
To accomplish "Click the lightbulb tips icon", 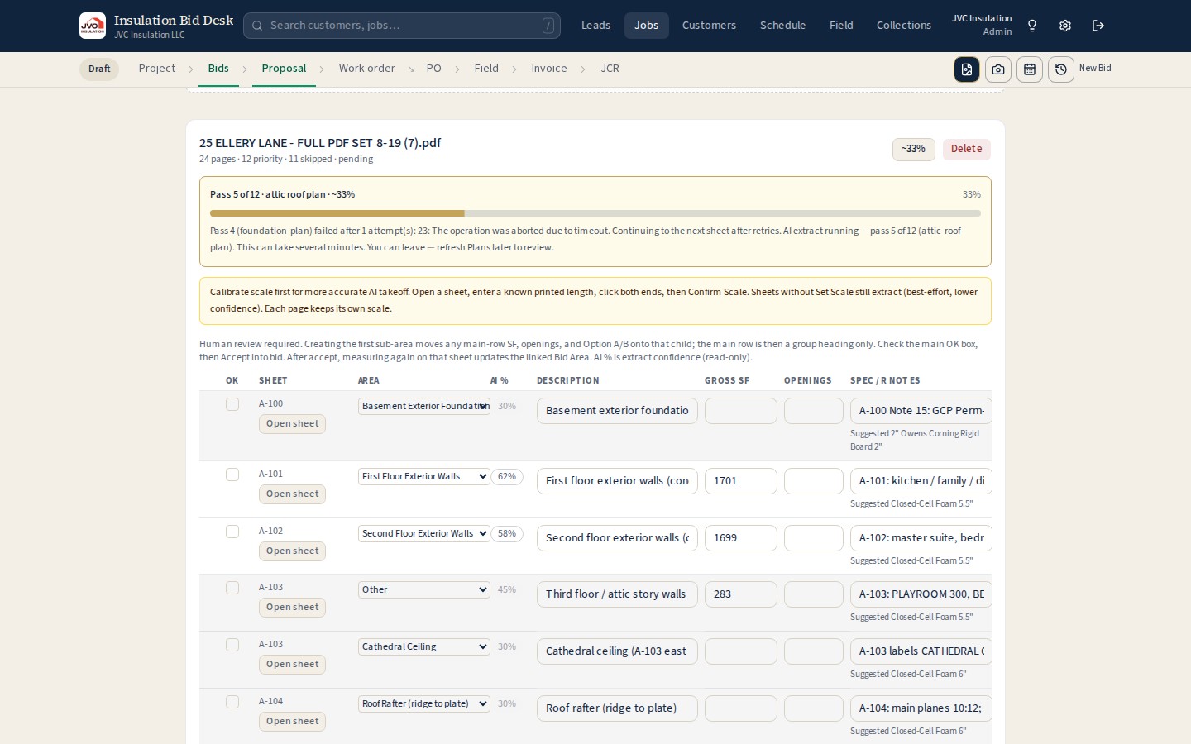I will pos(1032,26).
